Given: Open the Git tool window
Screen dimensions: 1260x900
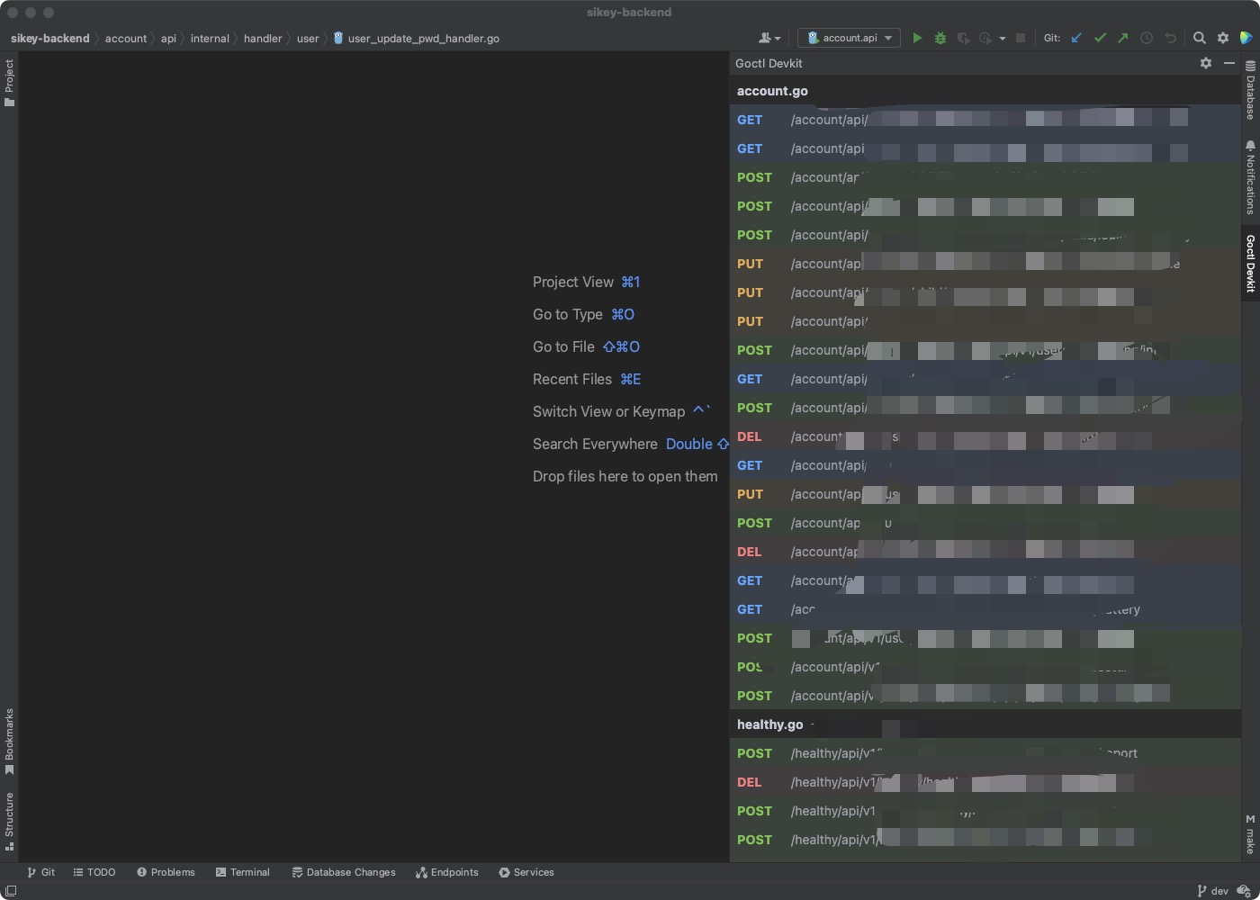Looking at the screenshot, I should point(40,872).
